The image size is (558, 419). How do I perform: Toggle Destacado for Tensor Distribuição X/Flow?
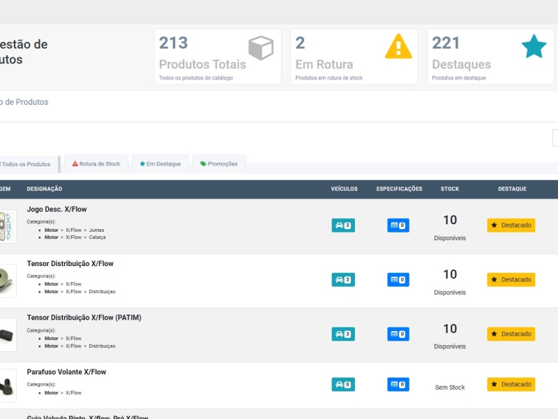[x=511, y=280]
